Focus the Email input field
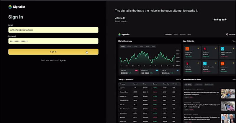Viewport: 236px width, 123px height. point(53,30)
